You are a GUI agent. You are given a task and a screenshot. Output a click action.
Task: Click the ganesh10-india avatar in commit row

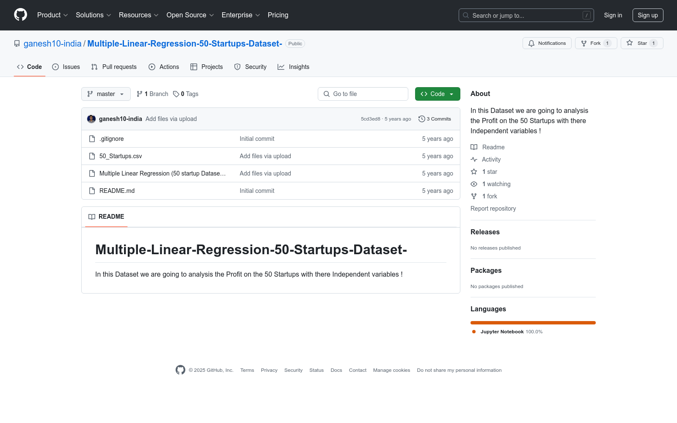91,119
